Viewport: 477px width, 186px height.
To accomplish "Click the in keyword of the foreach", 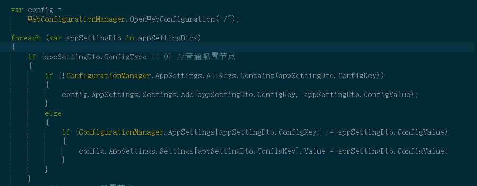I will coord(130,38).
